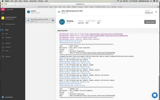160x100 pixels.
Task: Toggle the hamburger menu in sidebar
Action: pos(3,13)
